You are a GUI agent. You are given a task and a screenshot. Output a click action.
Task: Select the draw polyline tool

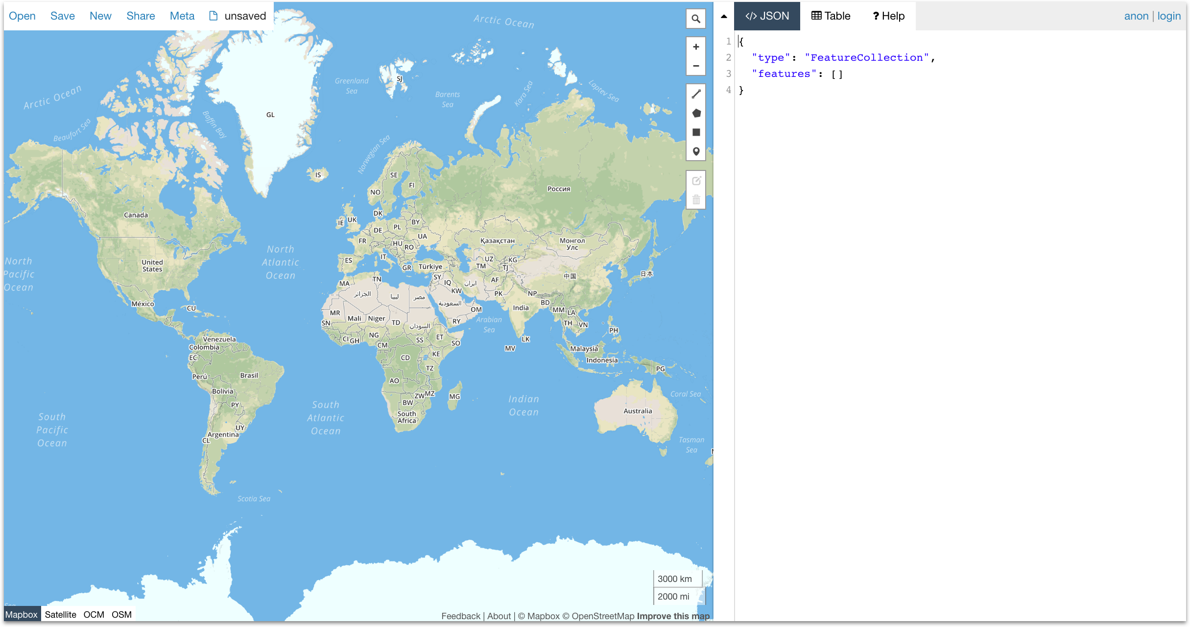[695, 94]
